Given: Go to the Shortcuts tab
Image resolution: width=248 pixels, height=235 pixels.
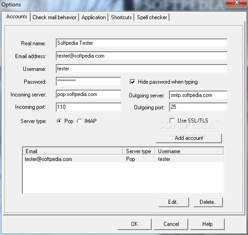Looking at the screenshot, I should pos(121,17).
